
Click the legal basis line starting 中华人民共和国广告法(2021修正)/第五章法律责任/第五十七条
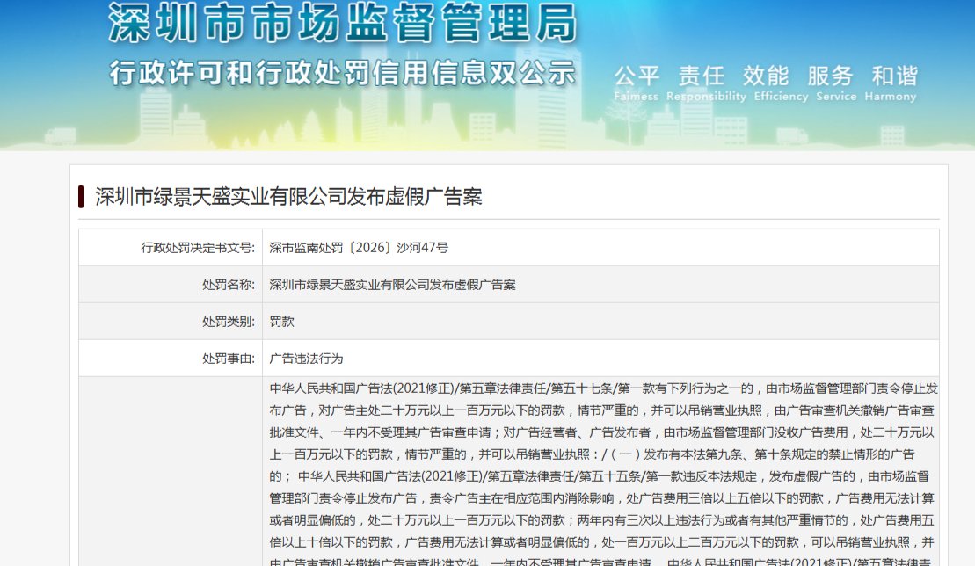click(x=603, y=388)
